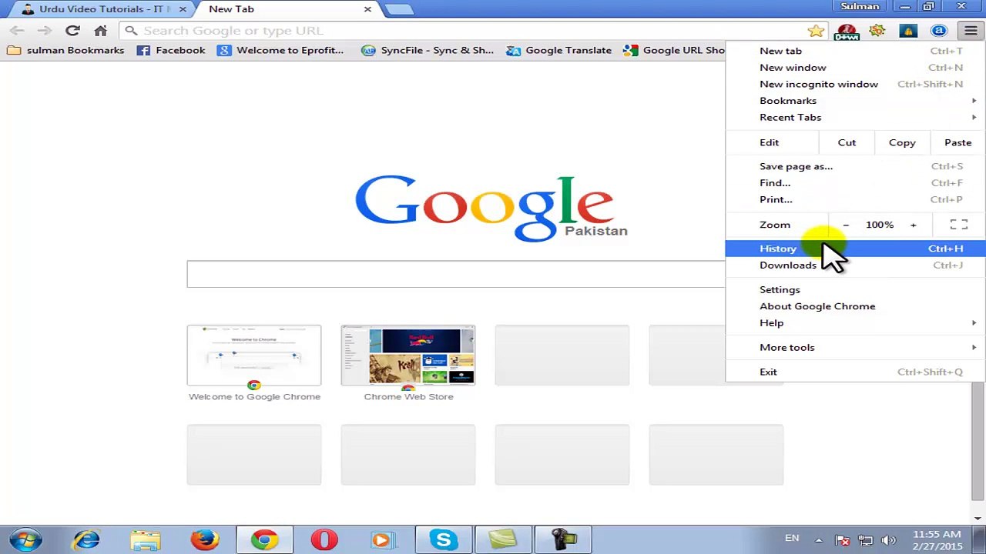Image resolution: width=986 pixels, height=554 pixels.
Task: Enter full screen with the zoom-row icon
Action: pyautogui.click(x=959, y=225)
